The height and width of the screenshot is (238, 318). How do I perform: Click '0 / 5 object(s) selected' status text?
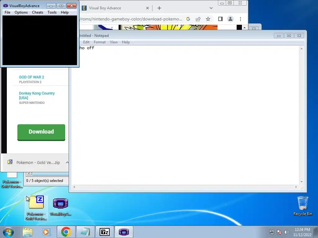tap(45, 181)
